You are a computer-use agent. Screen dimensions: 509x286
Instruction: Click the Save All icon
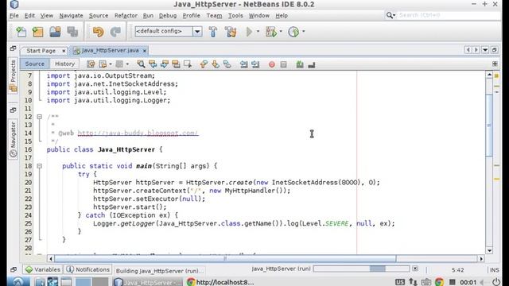72,32
